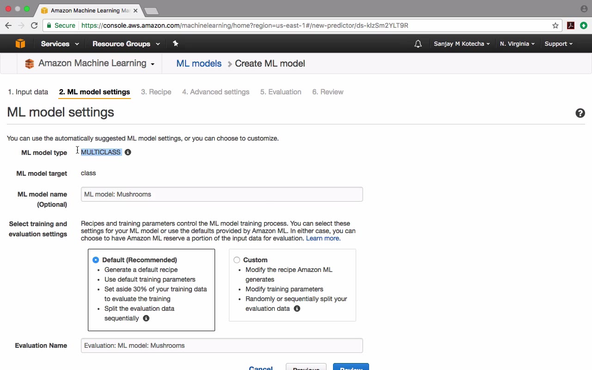Click the Evaluation Name input field
Screen dimensions: 592x370
click(x=222, y=345)
